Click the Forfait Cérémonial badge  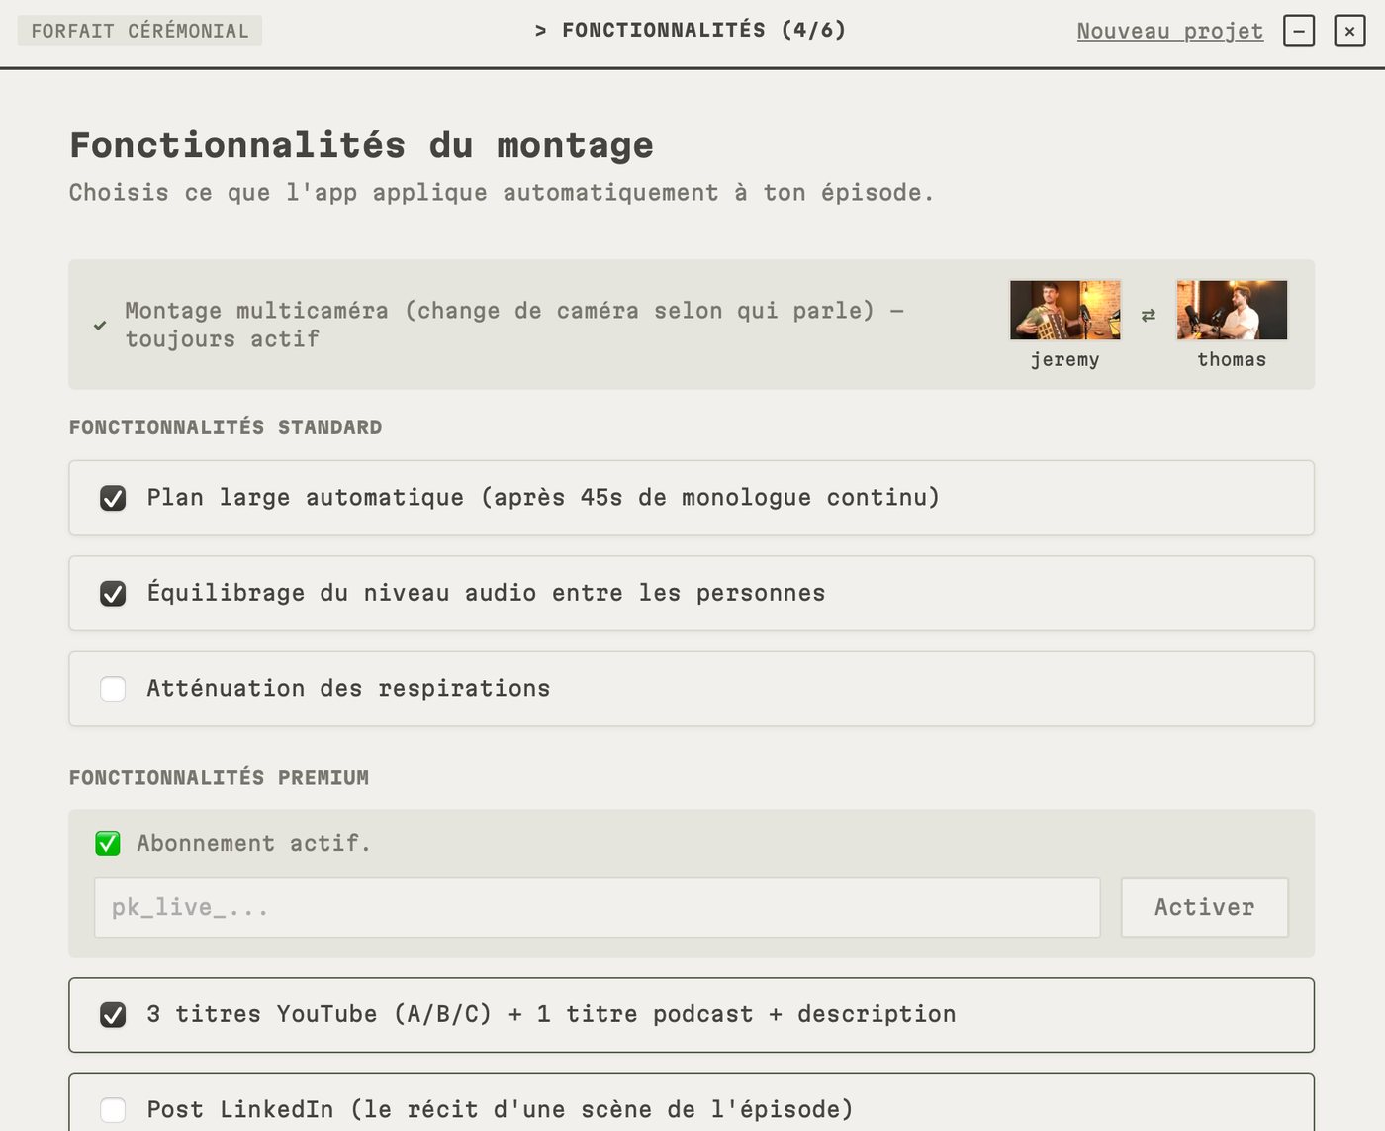tap(139, 31)
